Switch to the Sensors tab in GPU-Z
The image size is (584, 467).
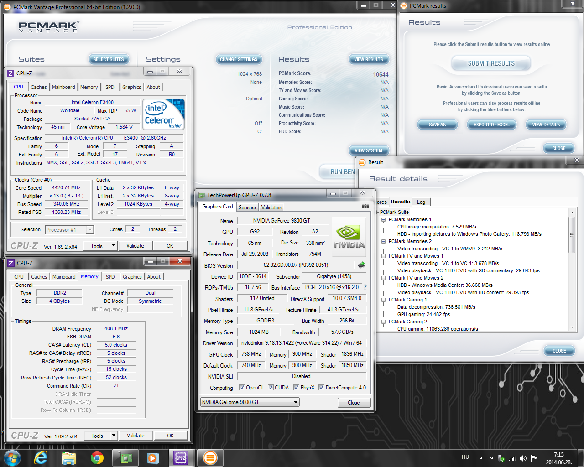tap(247, 208)
